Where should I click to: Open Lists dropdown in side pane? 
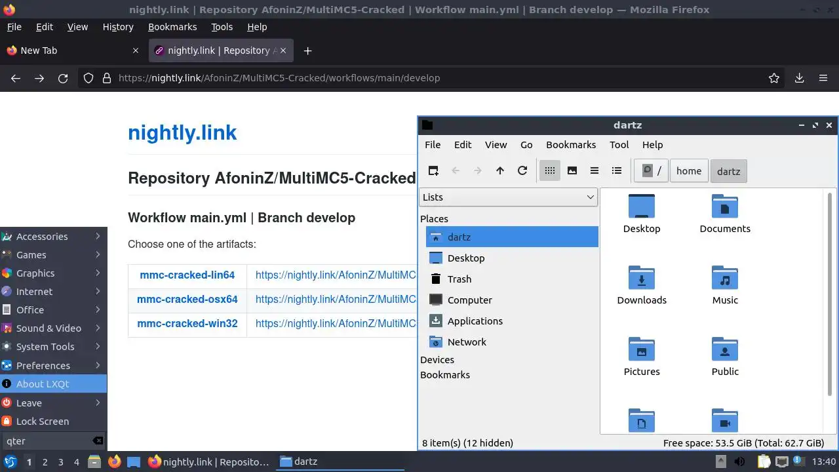pyautogui.click(x=509, y=197)
